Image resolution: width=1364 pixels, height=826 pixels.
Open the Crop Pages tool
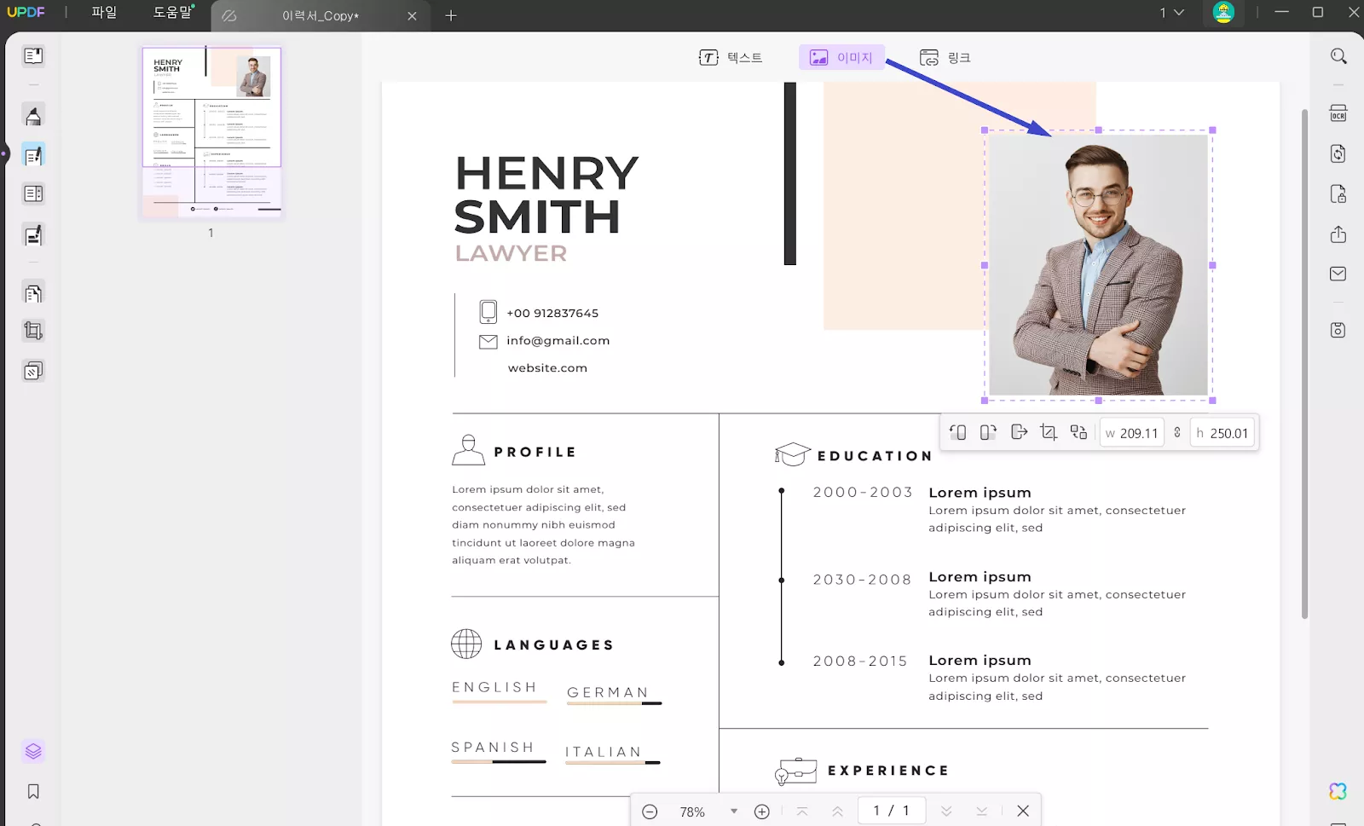click(x=33, y=331)
